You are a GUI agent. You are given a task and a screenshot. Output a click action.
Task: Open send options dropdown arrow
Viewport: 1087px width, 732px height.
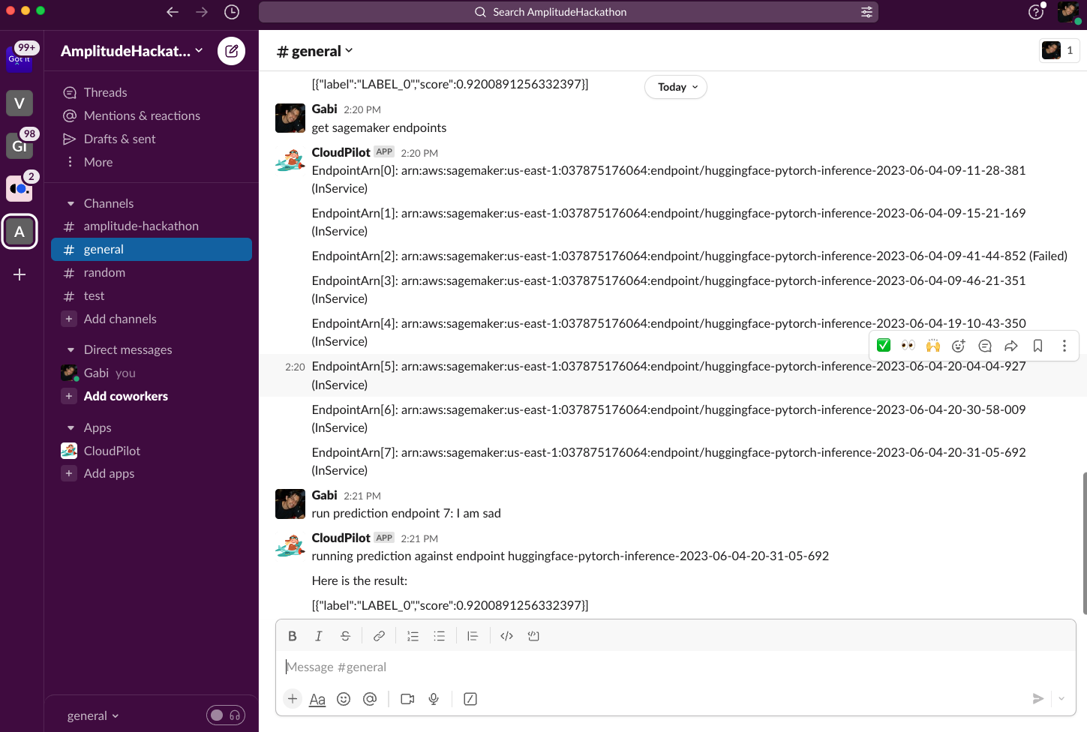[x=1061, y=699]
